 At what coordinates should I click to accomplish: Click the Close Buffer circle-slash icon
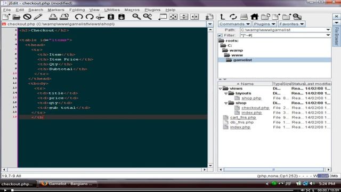click(x=27, y=17)
